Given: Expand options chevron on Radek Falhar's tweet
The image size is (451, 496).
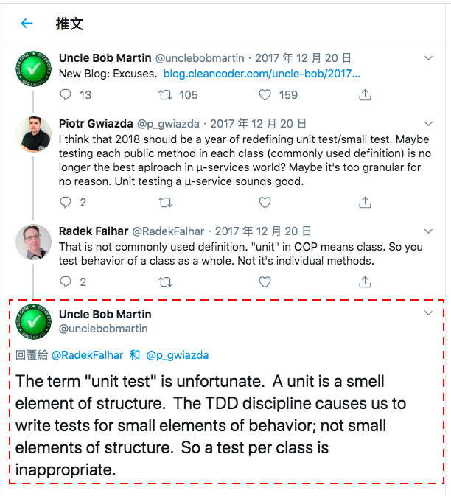Looking at the screenshot, I should point(428,231).
